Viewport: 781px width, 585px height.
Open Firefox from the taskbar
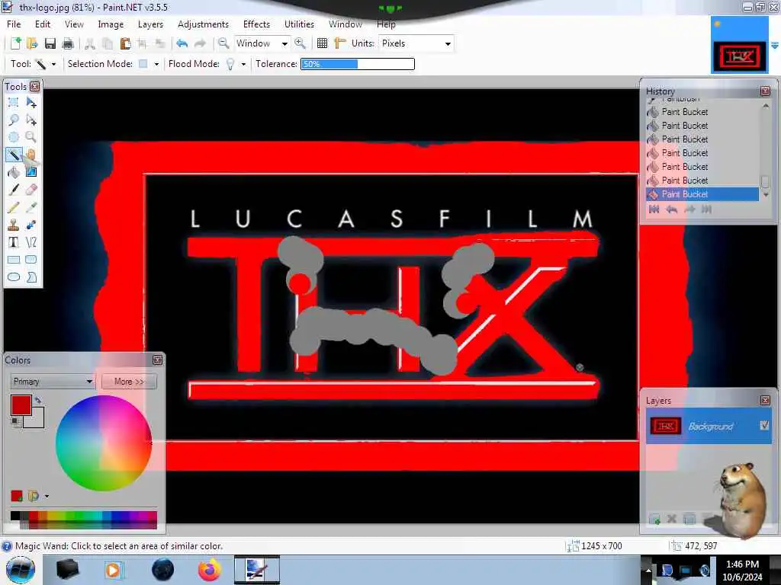209,570
